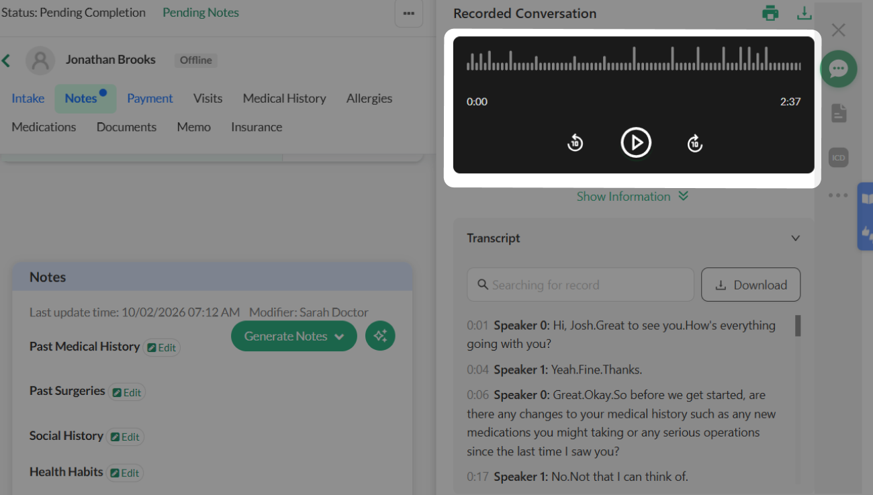View the Allergies tab

point(369,98)
